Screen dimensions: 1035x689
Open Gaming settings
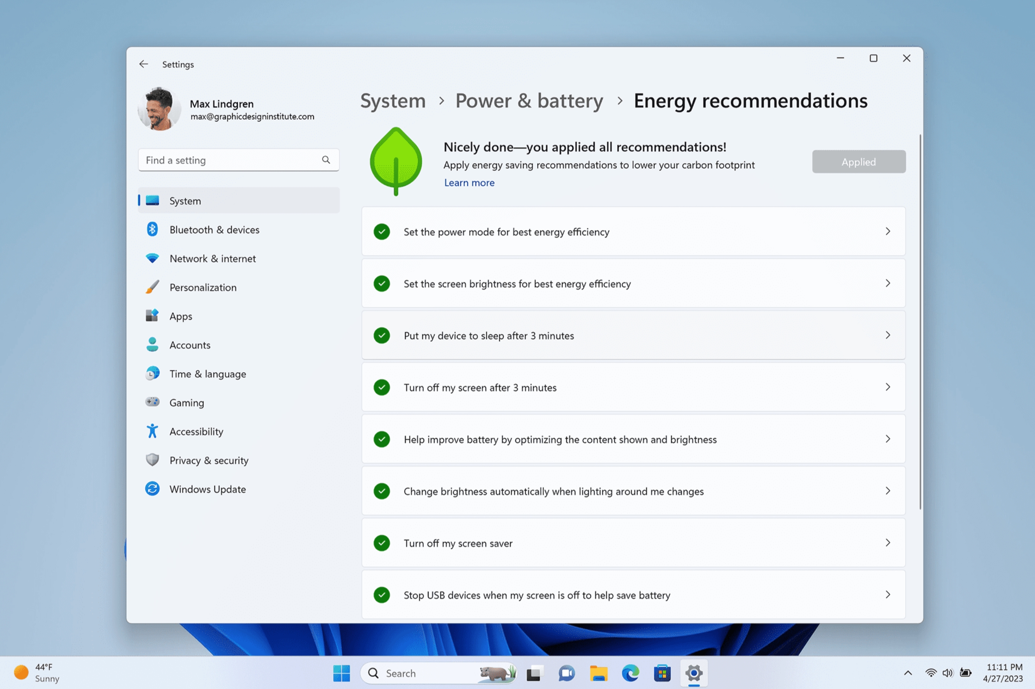[186, 402]
